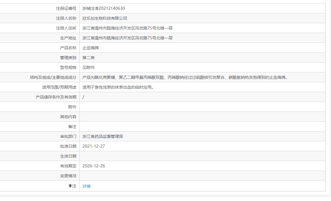Click the 生效日期 label

pyautogui.click(x=68, y=156)
